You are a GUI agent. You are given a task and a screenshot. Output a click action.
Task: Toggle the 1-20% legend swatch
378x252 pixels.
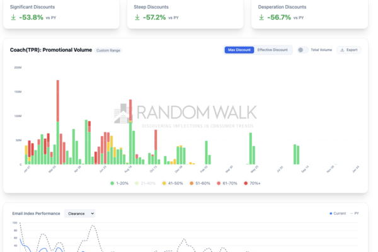(x=112, y=183)
